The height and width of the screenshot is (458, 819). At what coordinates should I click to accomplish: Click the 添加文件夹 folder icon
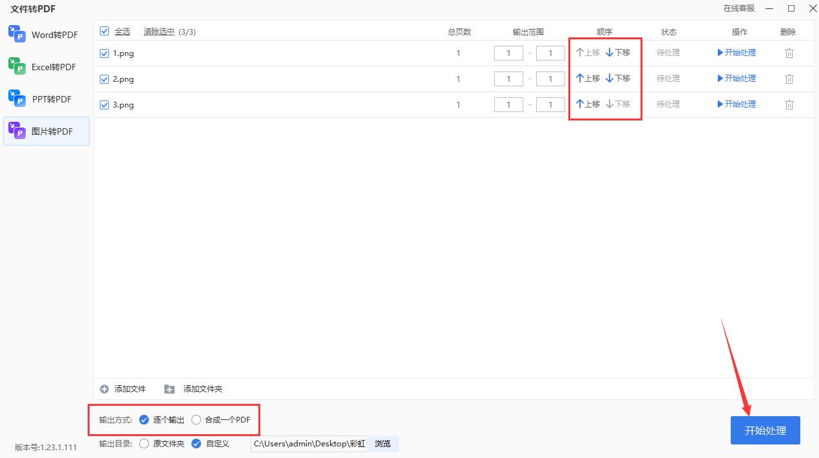click(x=169, y=388)
